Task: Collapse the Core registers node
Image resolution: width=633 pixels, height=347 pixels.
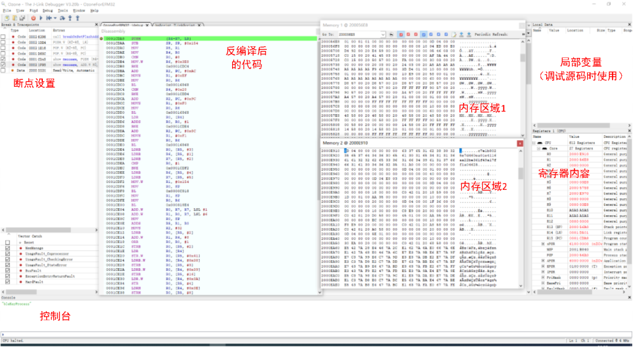Action: pos(539,149)
